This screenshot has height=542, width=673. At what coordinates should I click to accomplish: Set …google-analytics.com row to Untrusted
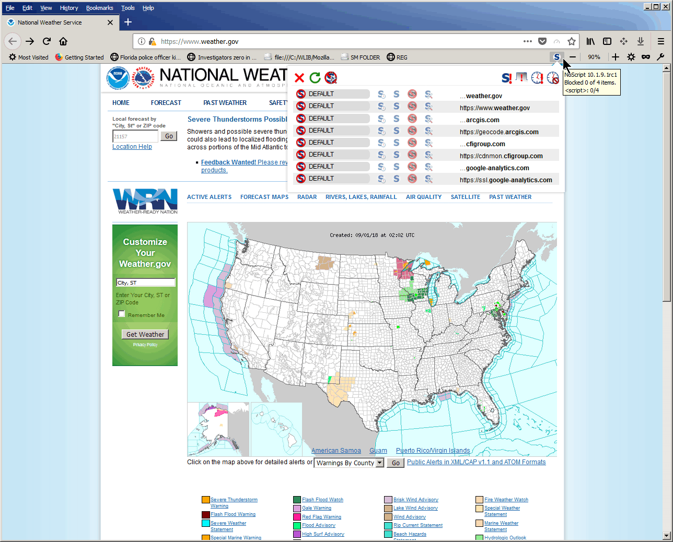pos(412,166)
